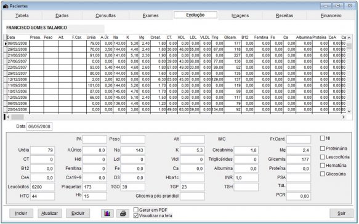The height and width of the screenshot is (224, 359).
Task: Click the HTC field showing 44
Action: pos(42,196)
